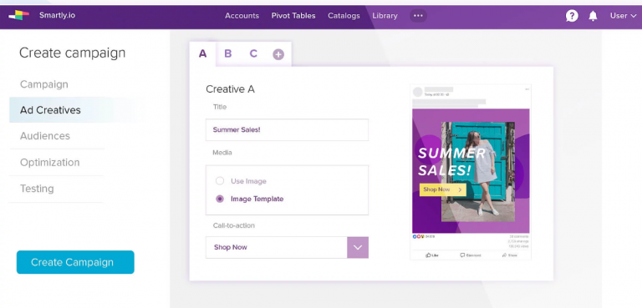
Task: Open the help question mark icon
Action: click(x=572, y=16)
